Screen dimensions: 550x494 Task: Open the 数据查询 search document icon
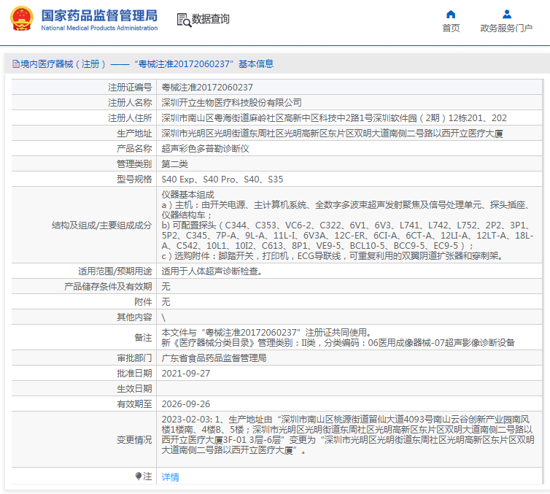(x=184, y=20)
